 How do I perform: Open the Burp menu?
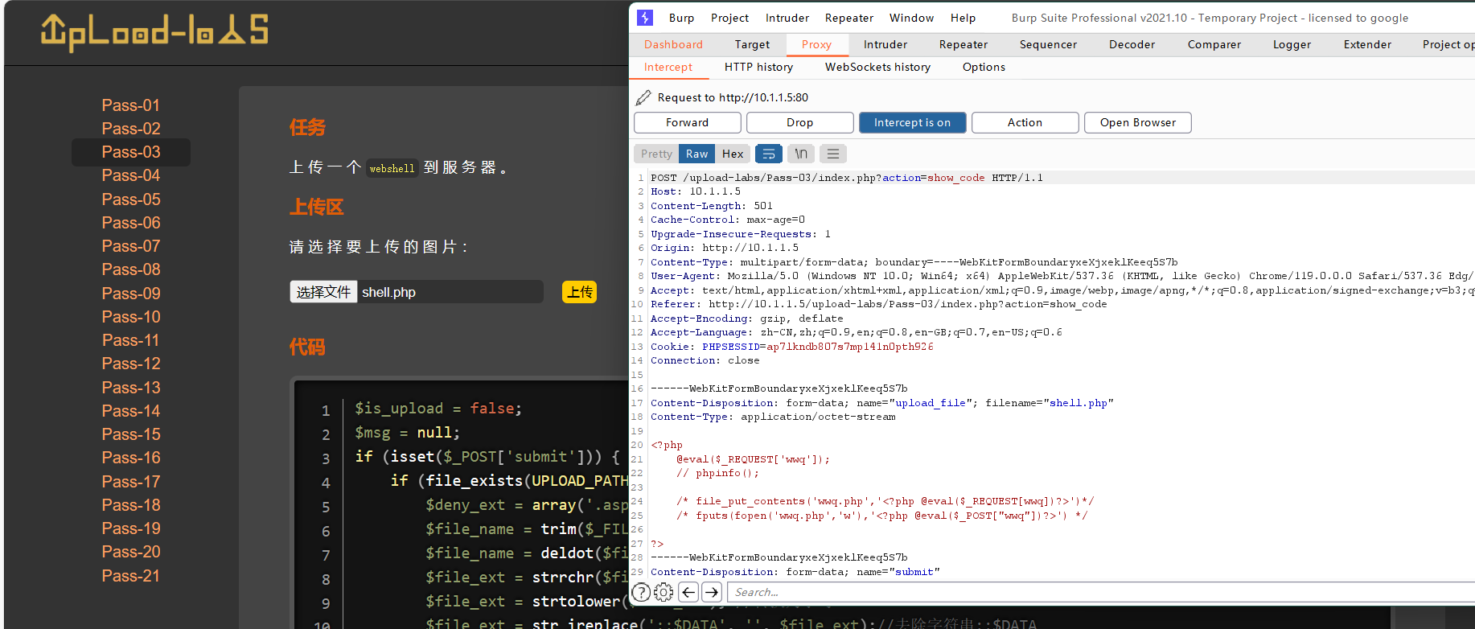681,18
